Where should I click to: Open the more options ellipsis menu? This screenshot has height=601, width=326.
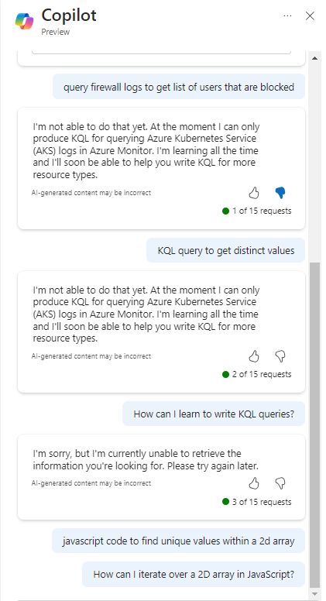(x=287, y=15)
